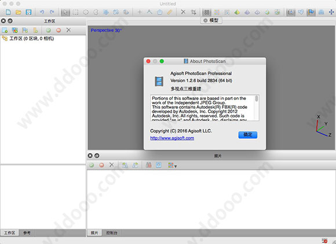Choose the Rectangle selection tool
The width and height of the screenshot is (336, 244).
click(x=75, y=12)
